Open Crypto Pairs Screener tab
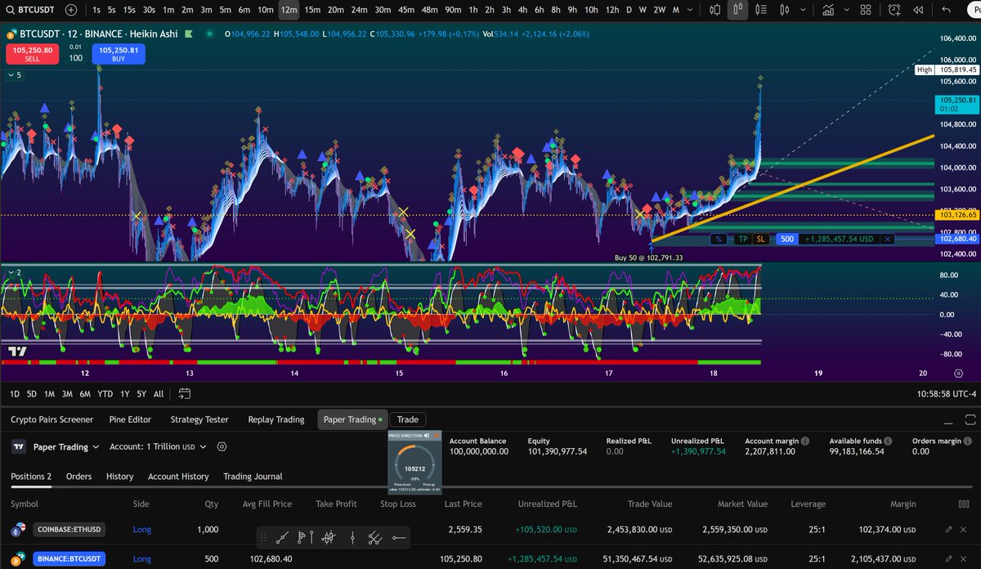This screenshot has width=981, height=569. 52,419
